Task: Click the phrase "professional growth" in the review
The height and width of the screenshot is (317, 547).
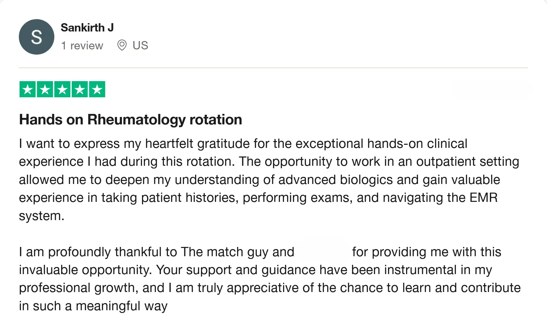Action: (77, 288)
